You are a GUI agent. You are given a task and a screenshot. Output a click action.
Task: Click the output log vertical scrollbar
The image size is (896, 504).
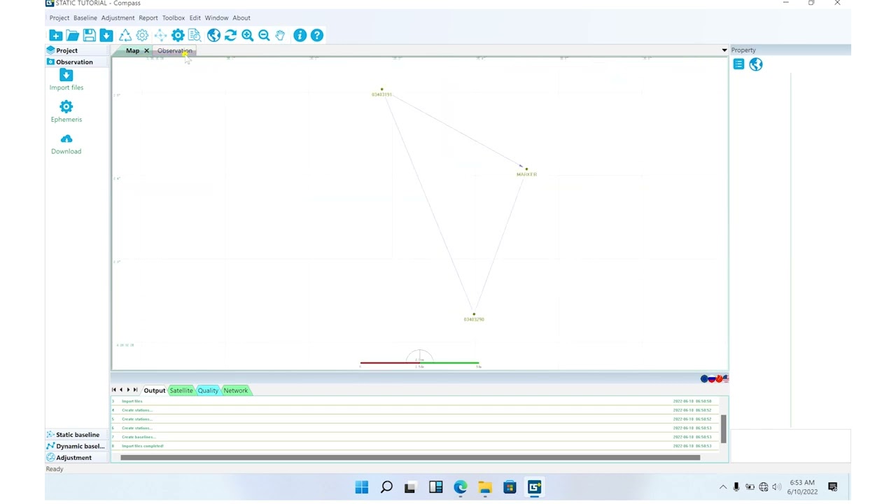pos(723,428)
